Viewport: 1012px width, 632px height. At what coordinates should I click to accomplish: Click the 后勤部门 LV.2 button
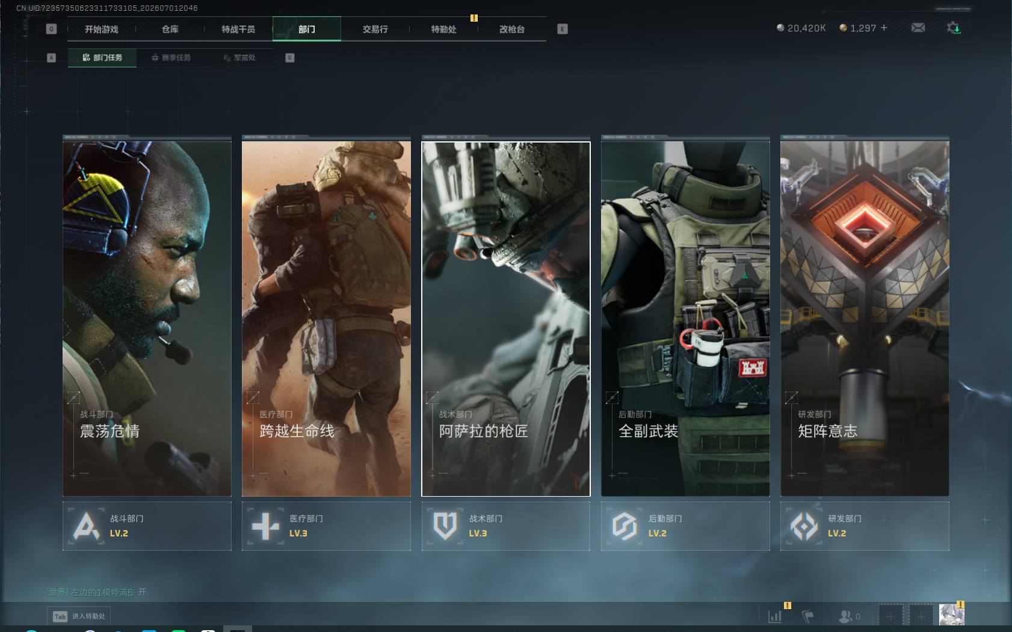(685, 526)
